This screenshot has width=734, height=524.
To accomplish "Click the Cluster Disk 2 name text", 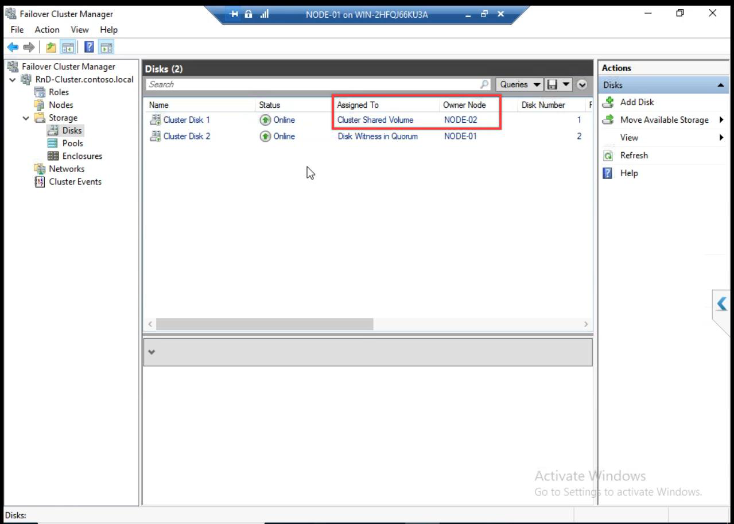I will [x=187, y=136].
